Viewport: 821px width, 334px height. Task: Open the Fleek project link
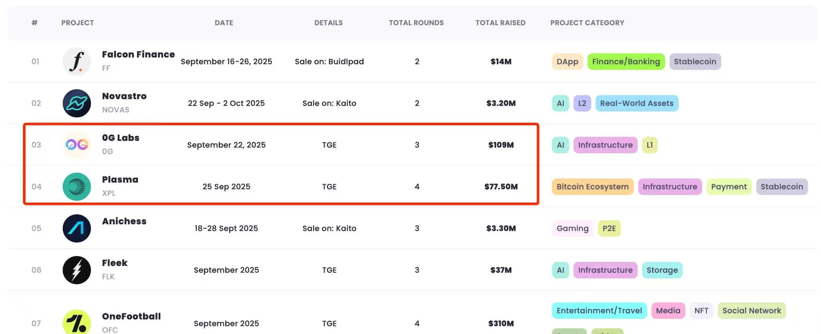click(115, 263)
